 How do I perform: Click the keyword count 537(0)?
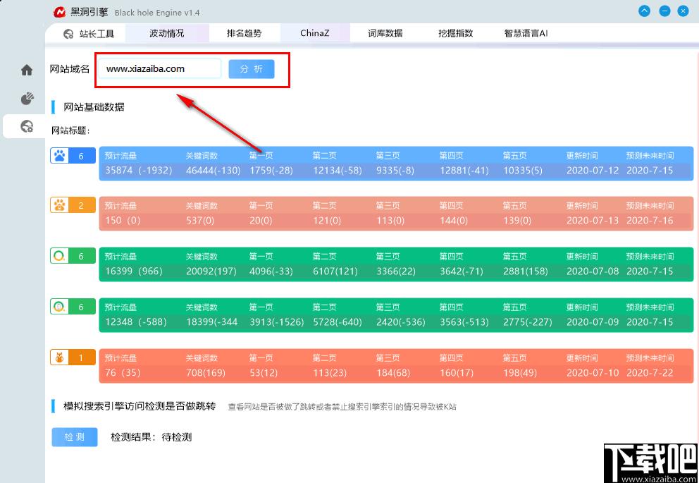pyautogui.click(x=200, y=220)
